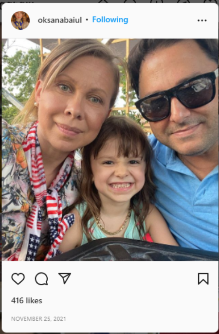Click the black bar at the photo bottom
Image resolution: width=219 pixels, height=334 pixels.
(x=136, y=250)
